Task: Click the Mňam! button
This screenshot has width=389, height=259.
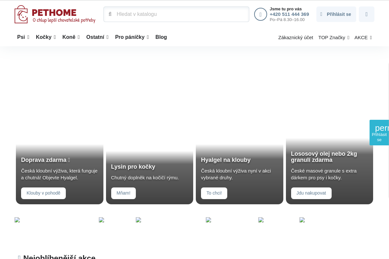Action: 124,193
